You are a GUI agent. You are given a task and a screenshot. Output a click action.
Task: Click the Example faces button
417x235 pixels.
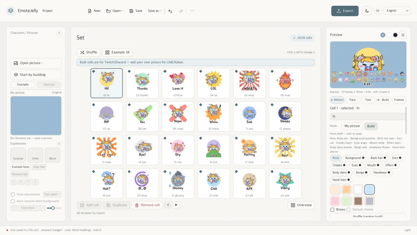21,167
